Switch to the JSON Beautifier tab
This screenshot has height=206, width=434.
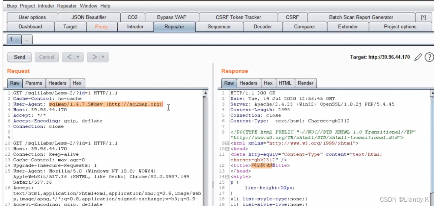point(89,17)
